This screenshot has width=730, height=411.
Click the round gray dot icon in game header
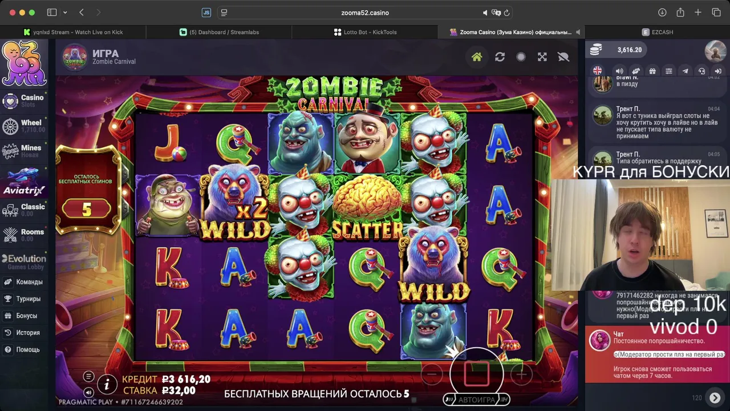point(521,57)
